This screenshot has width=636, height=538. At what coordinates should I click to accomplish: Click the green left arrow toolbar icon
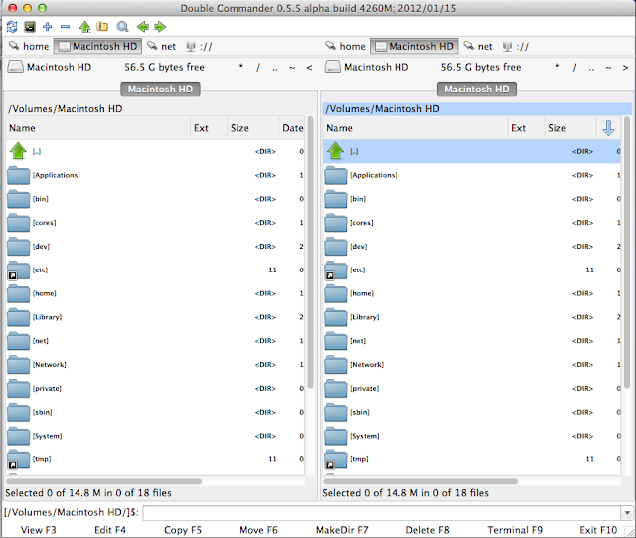tap(142, 26)
